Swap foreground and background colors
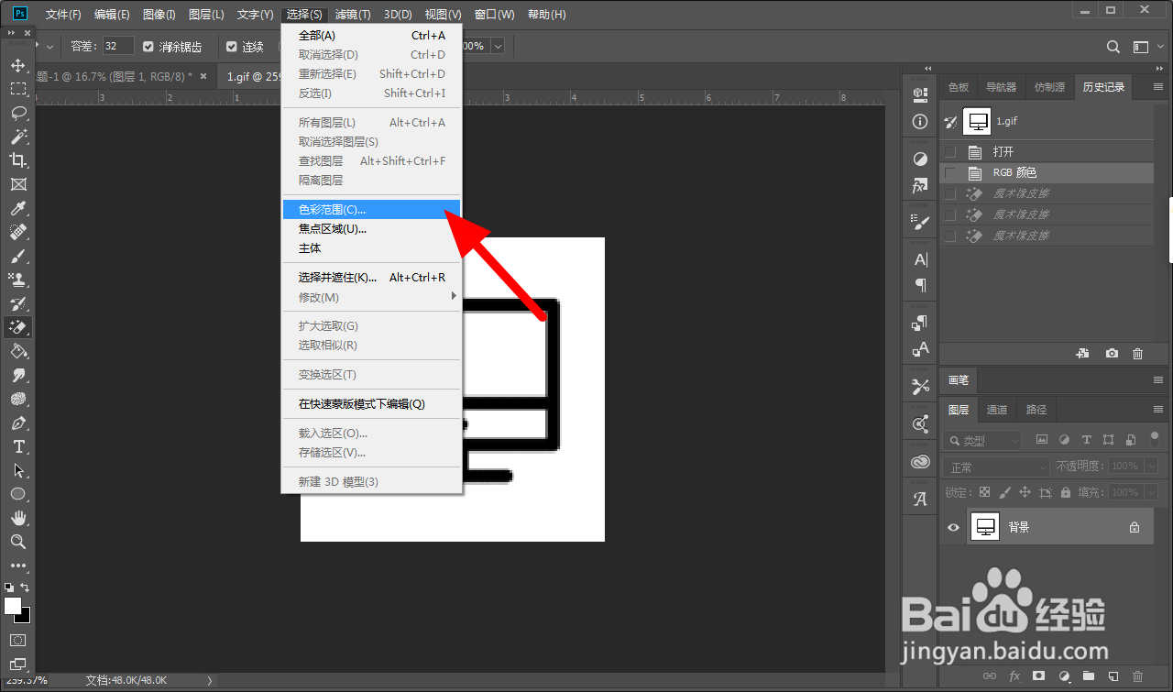This screenshot has width=1173, height=692. tap(26, 587)
